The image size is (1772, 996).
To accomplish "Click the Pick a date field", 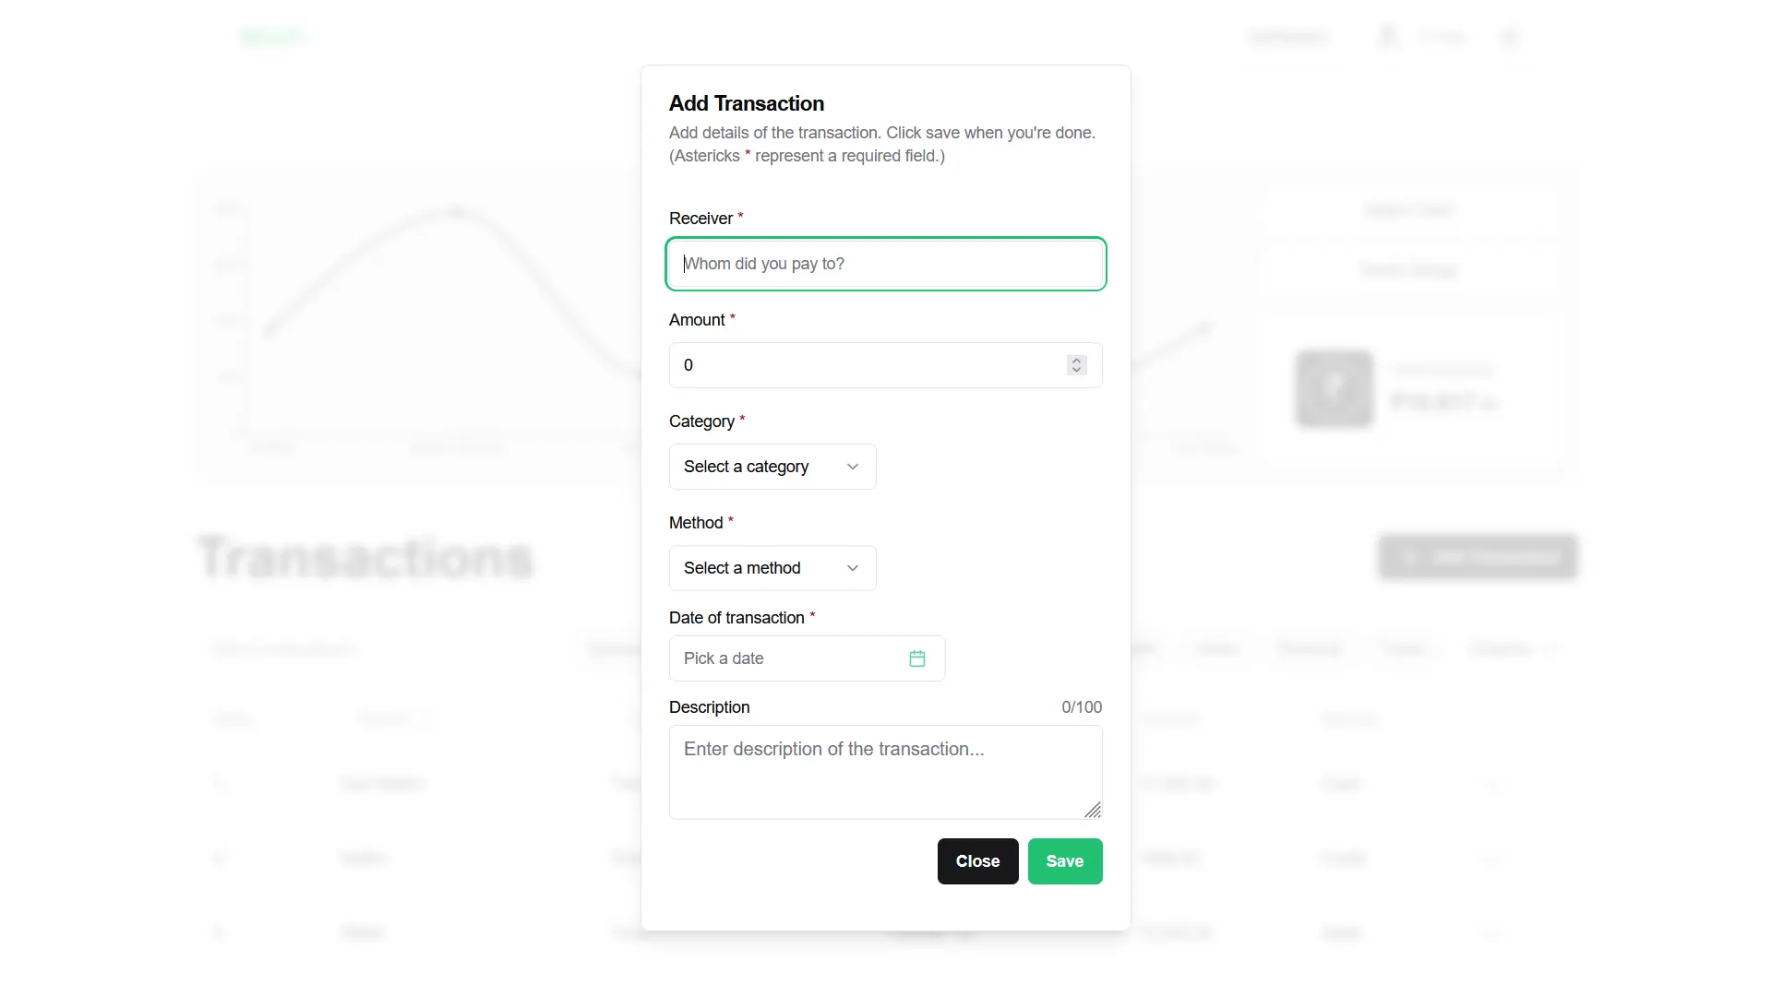I will point(784,658).
